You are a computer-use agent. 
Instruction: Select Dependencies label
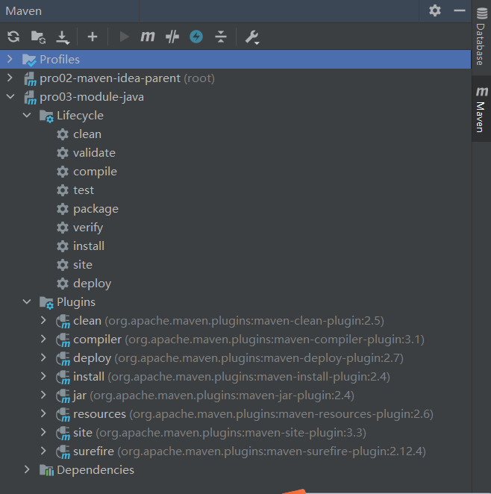pos(96,469)
